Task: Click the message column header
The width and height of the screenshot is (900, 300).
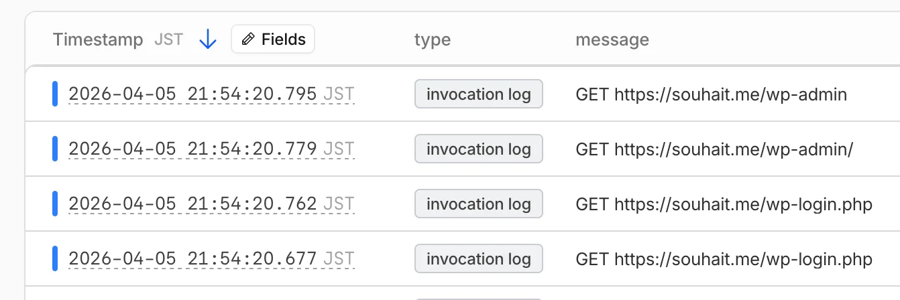Action: pyautogui.click(x=612, y=40)
